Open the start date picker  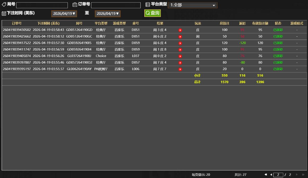64,13
